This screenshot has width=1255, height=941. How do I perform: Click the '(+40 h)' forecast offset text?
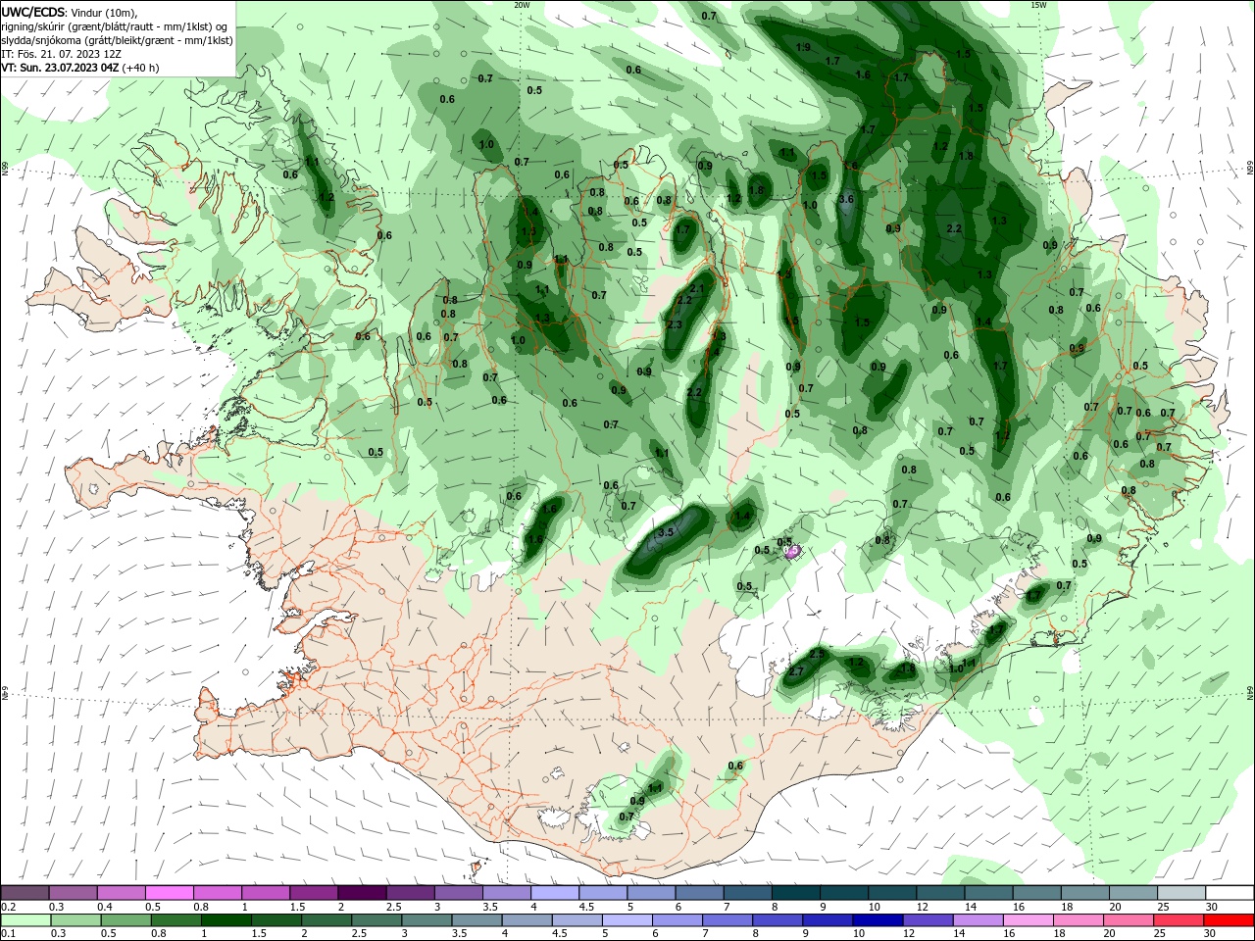pyautogui.click(x=140, y=68)
